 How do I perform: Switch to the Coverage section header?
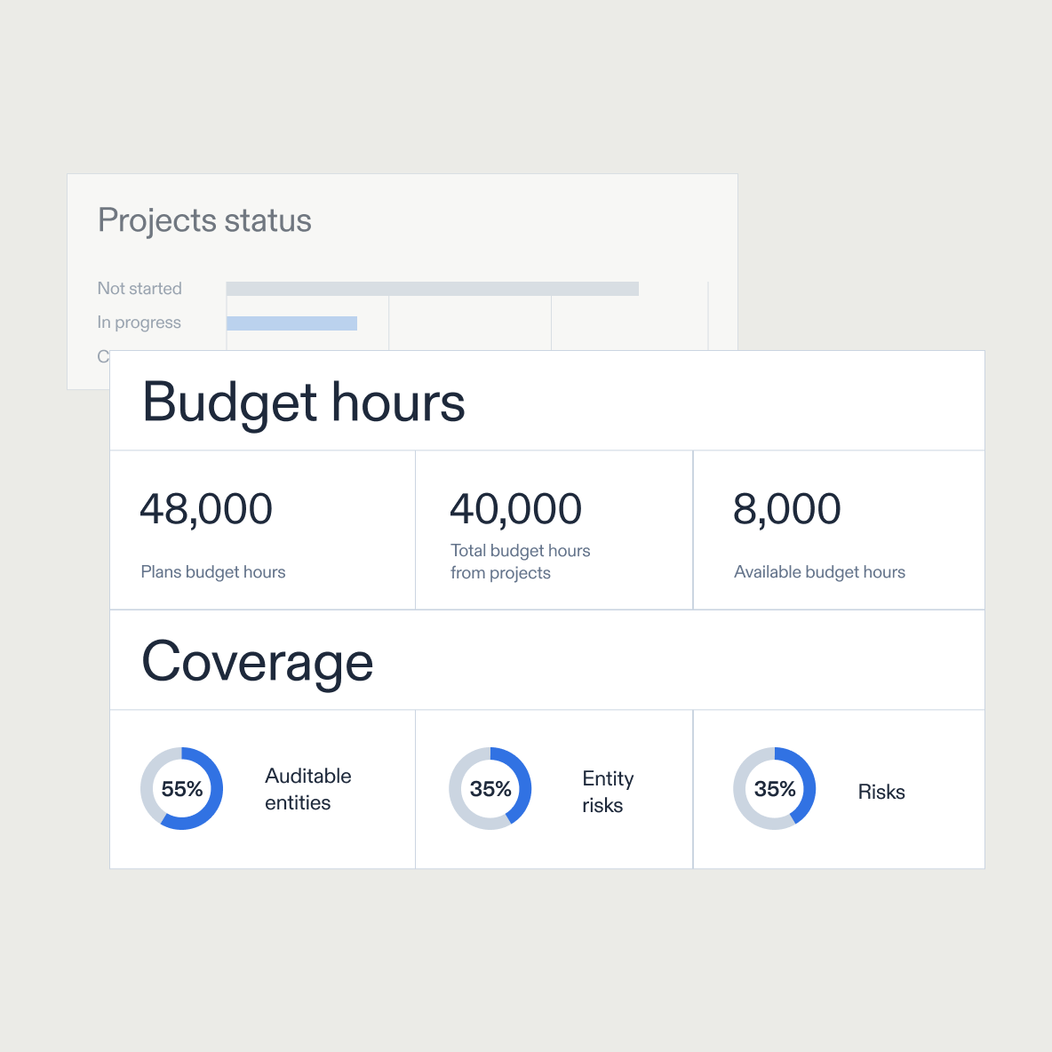258,661
